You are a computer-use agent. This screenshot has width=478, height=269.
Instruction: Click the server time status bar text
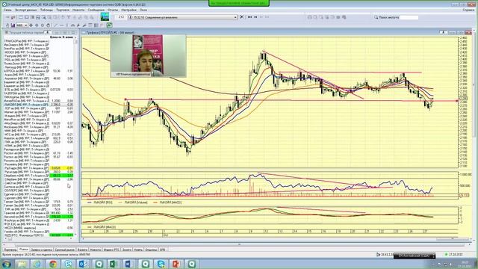tap(46, 254)
